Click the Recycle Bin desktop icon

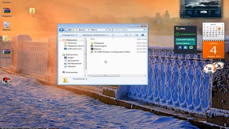[6, 25]
